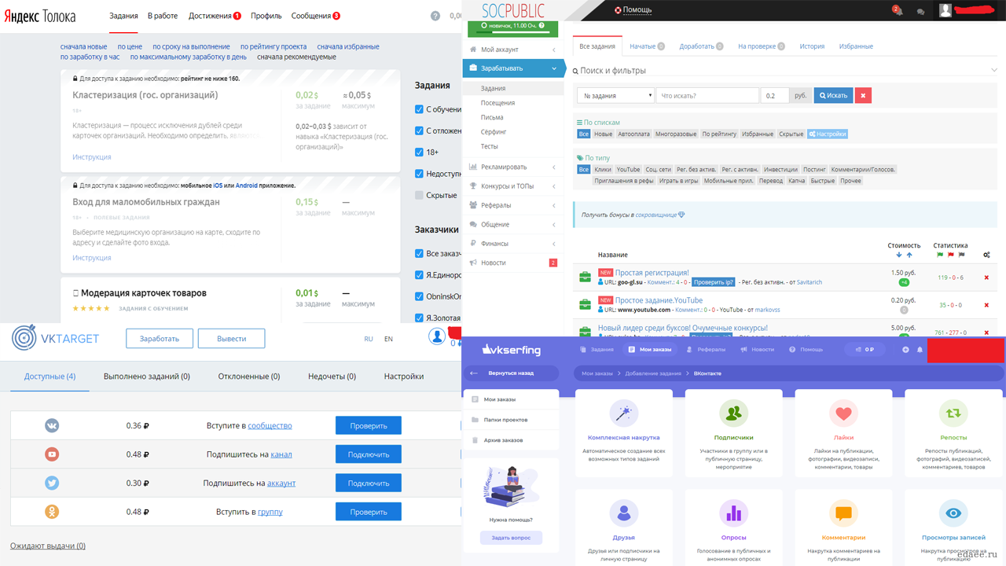Hide the Простая регистрация task with red cross
The height and width of the screenshot is (566, 1006).
[x=986, y=277]
